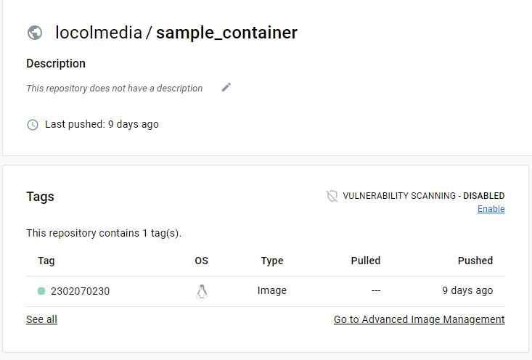Click the Tag column header
This screenshot has width=532, height=360.
pyautogui.click(x=46, y=261)
